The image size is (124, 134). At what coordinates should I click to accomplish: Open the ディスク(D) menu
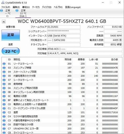(47, 7)
